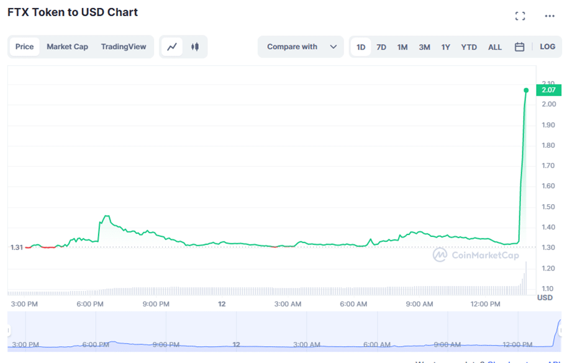Click the tallest volume bar at chart end
572x363 pixels.
tap(526, 278)
